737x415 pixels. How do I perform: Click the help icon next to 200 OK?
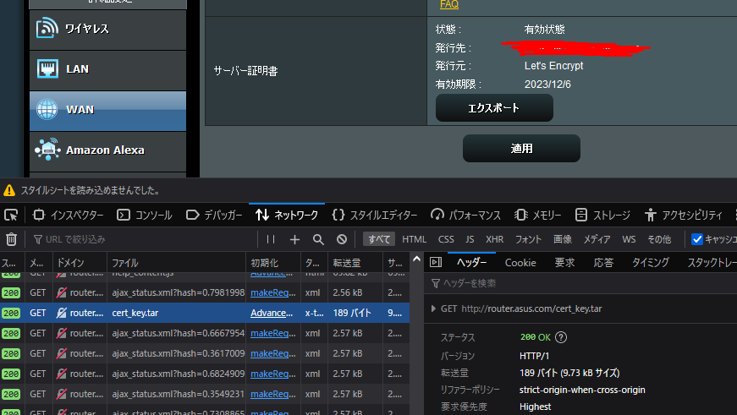(561, 337)
